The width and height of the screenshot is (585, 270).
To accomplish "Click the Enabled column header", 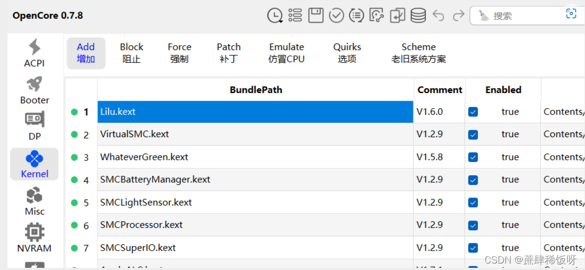I will pos(503,90).
